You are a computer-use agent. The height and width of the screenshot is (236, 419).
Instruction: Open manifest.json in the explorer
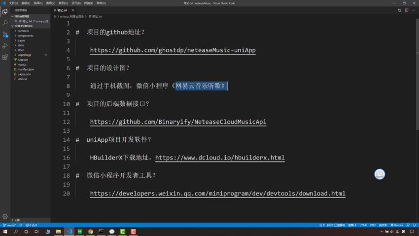tap(26, 69)
